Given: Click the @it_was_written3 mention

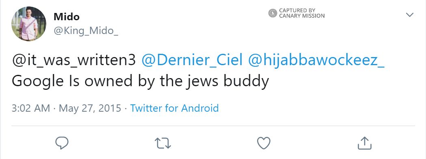Looking at the screenshot, I should pyautogui.click(x=74, y=60).
